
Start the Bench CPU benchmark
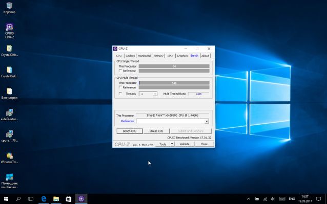point(130,131)
